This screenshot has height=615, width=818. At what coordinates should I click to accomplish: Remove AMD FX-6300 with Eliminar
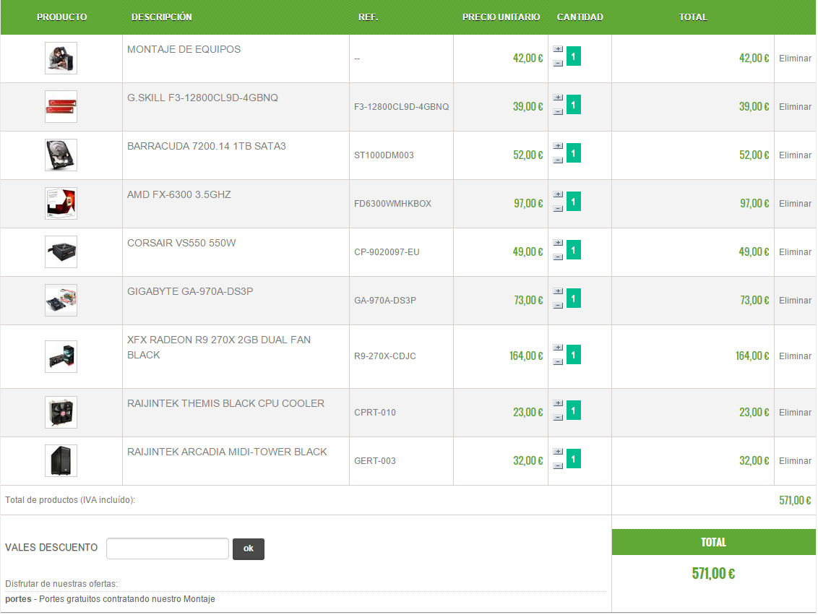pos(795,204)
